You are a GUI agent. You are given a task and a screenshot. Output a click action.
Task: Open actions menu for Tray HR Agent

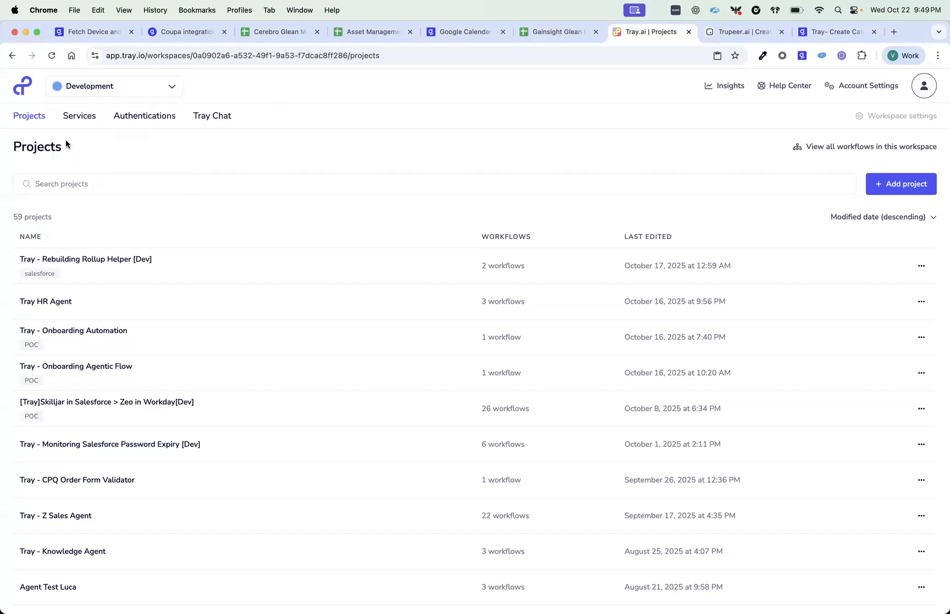[921, 302]
